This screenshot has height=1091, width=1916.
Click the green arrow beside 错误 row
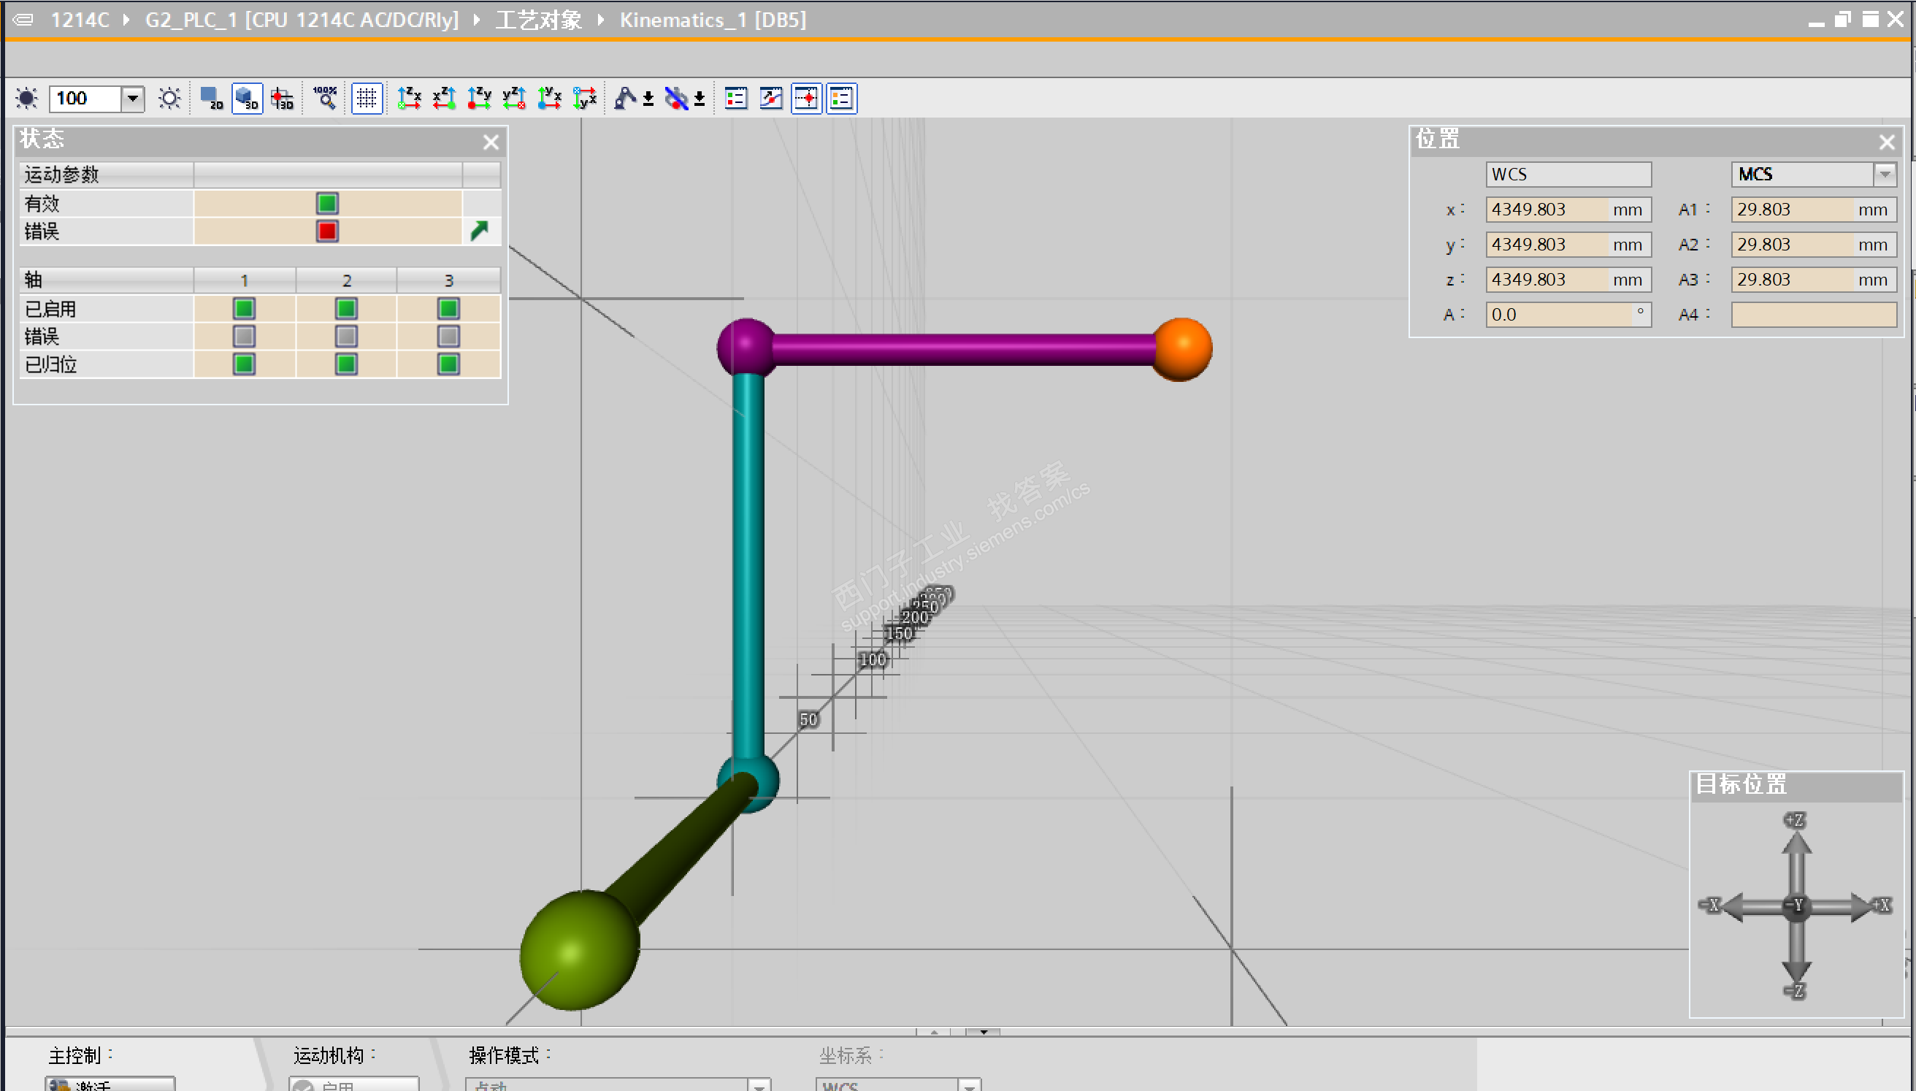(480, 231)
